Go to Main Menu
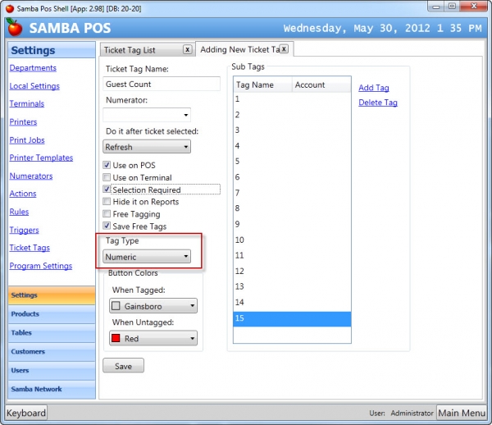Image resolution: width=492 pixels, height=425 pixels. pos(462,413)
